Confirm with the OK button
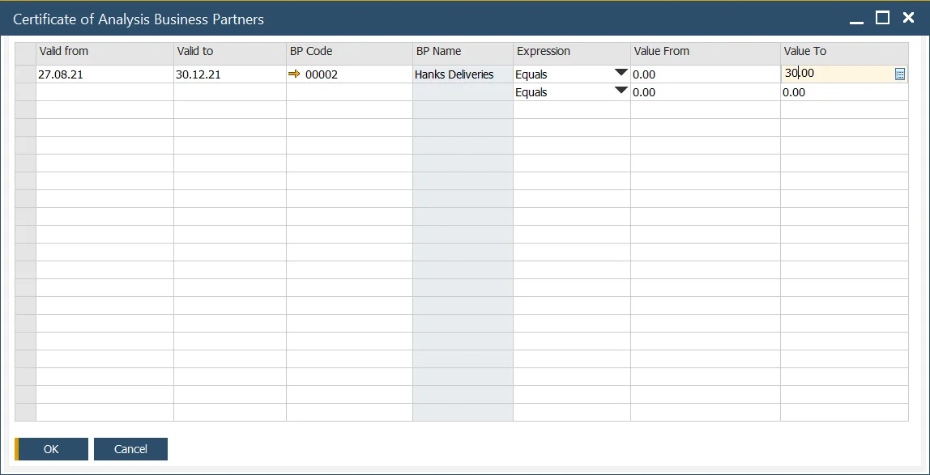The width and height of the screenshot is (930, 475). [x=52, y=449]
